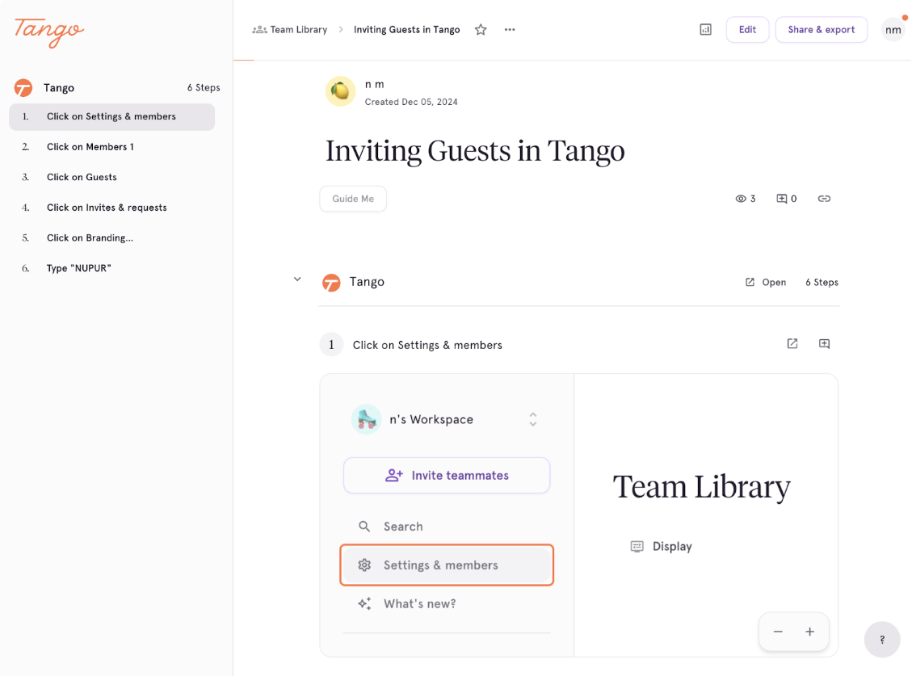Click the step 1 title text
The image size is (916, 693).
pos(427,346)
